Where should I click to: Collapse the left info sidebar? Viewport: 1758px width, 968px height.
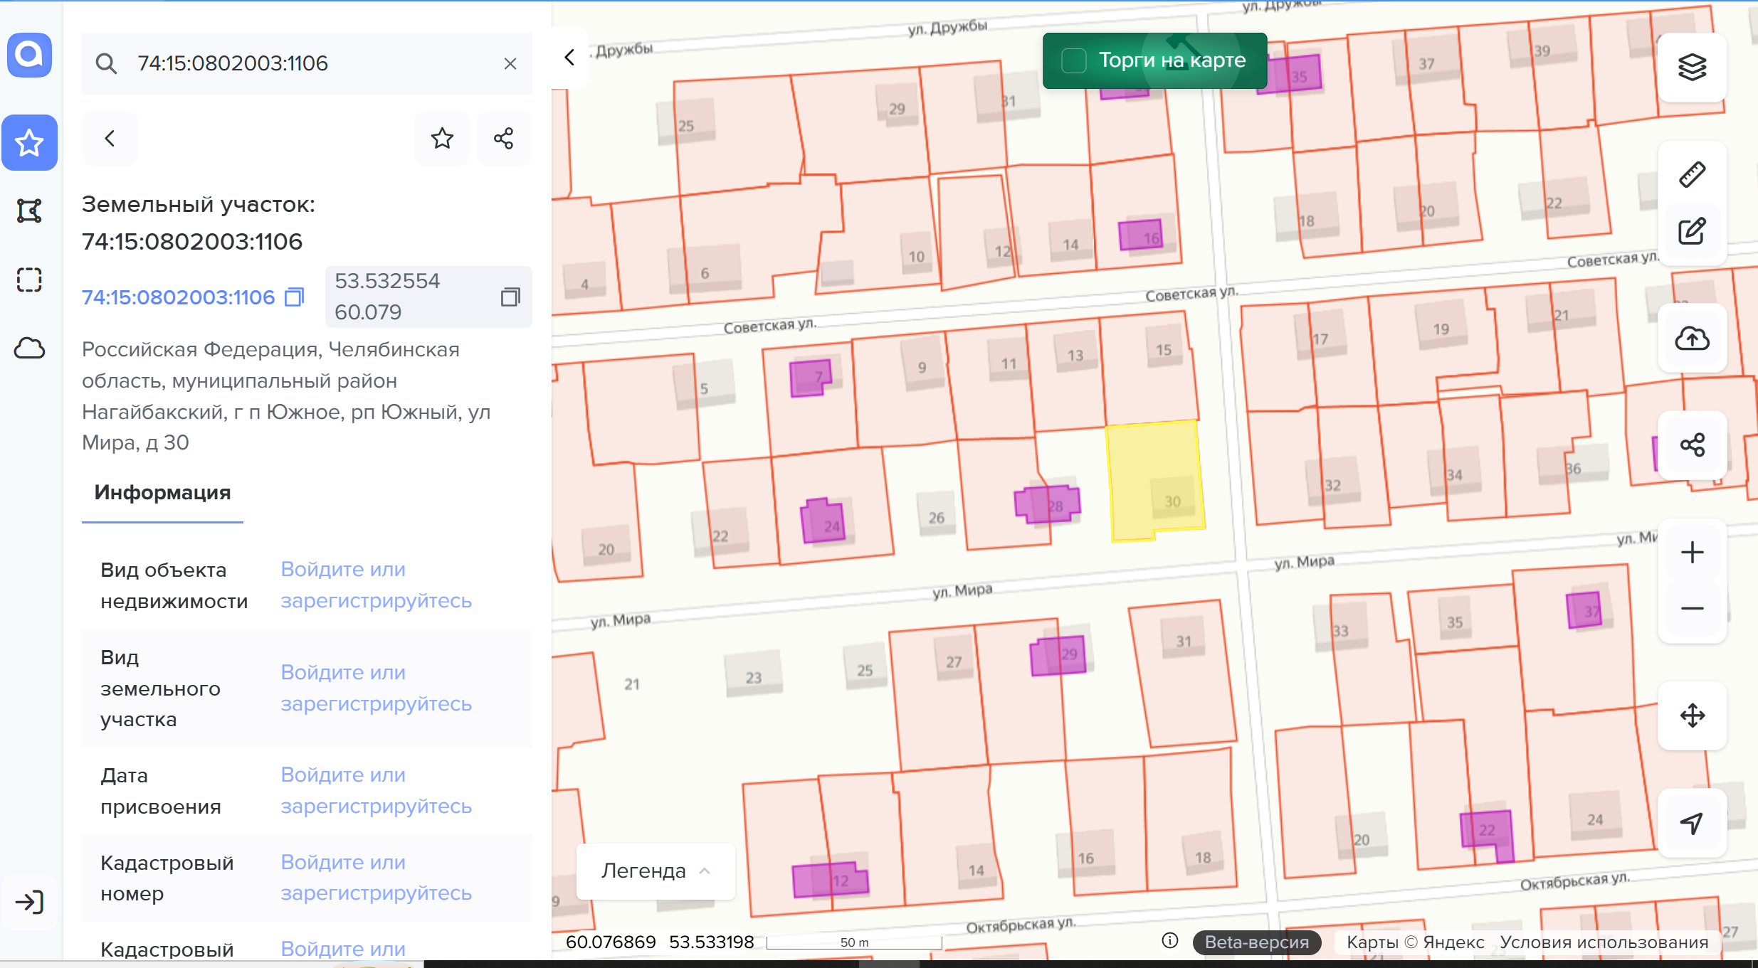pos(569,58)
